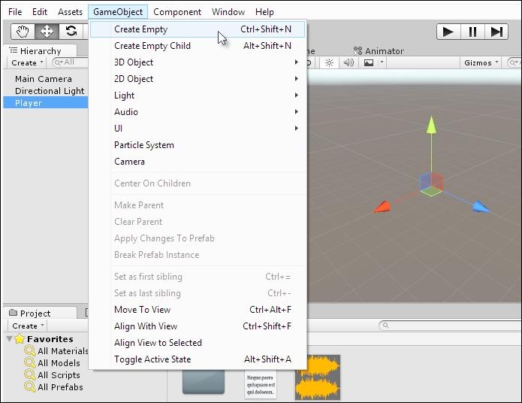The image size is (522, 403).
Task: Choose Align View to Selected
Action: pyautogui.click(x=198, y=343)
